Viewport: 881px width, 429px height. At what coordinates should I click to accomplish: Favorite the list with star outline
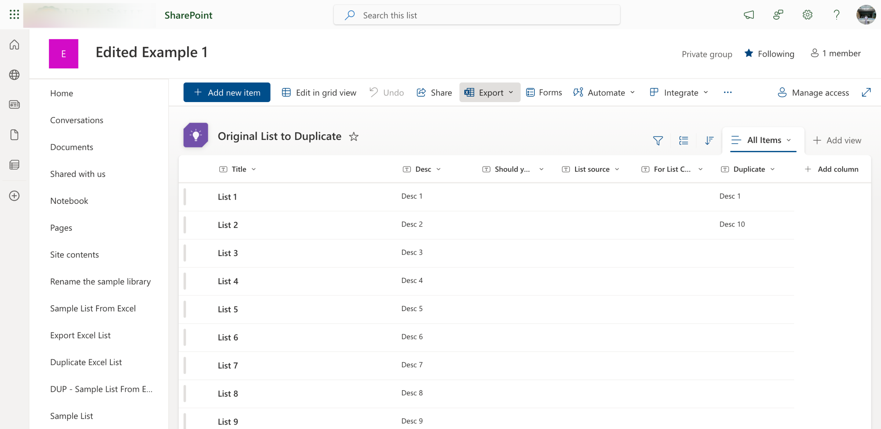coord(353,137)
